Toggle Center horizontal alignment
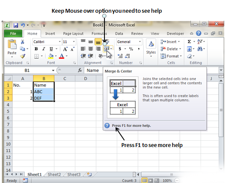This screenshot has height=183, width=225. tap(91, 49)
